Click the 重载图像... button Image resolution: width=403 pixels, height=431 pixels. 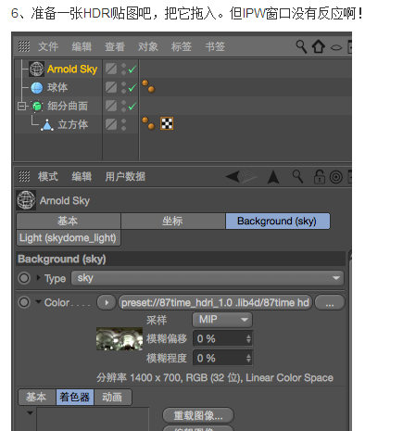198,415
